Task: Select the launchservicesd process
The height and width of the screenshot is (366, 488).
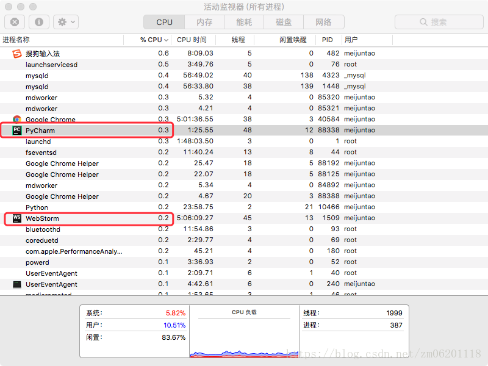Action: coord(244,65)
